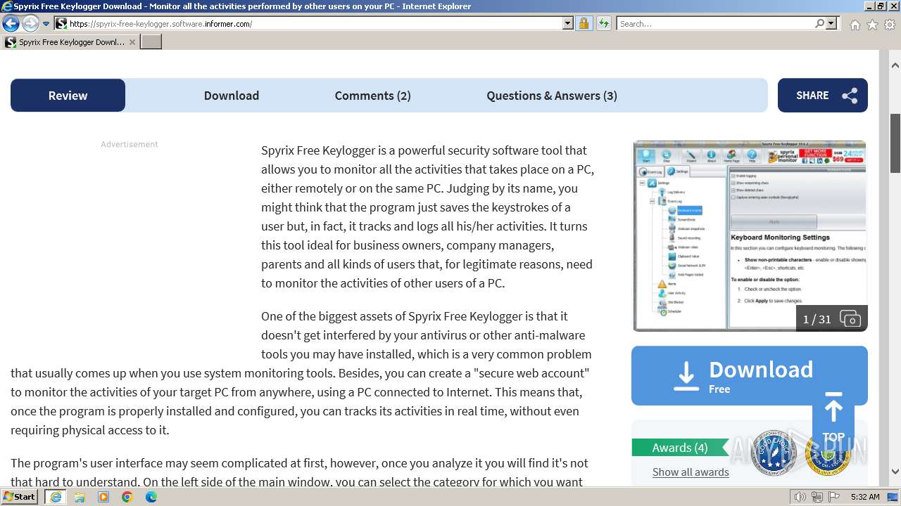Click the site favicon in address bar
This screenshot has height=506, width=901.
point(62,23)
